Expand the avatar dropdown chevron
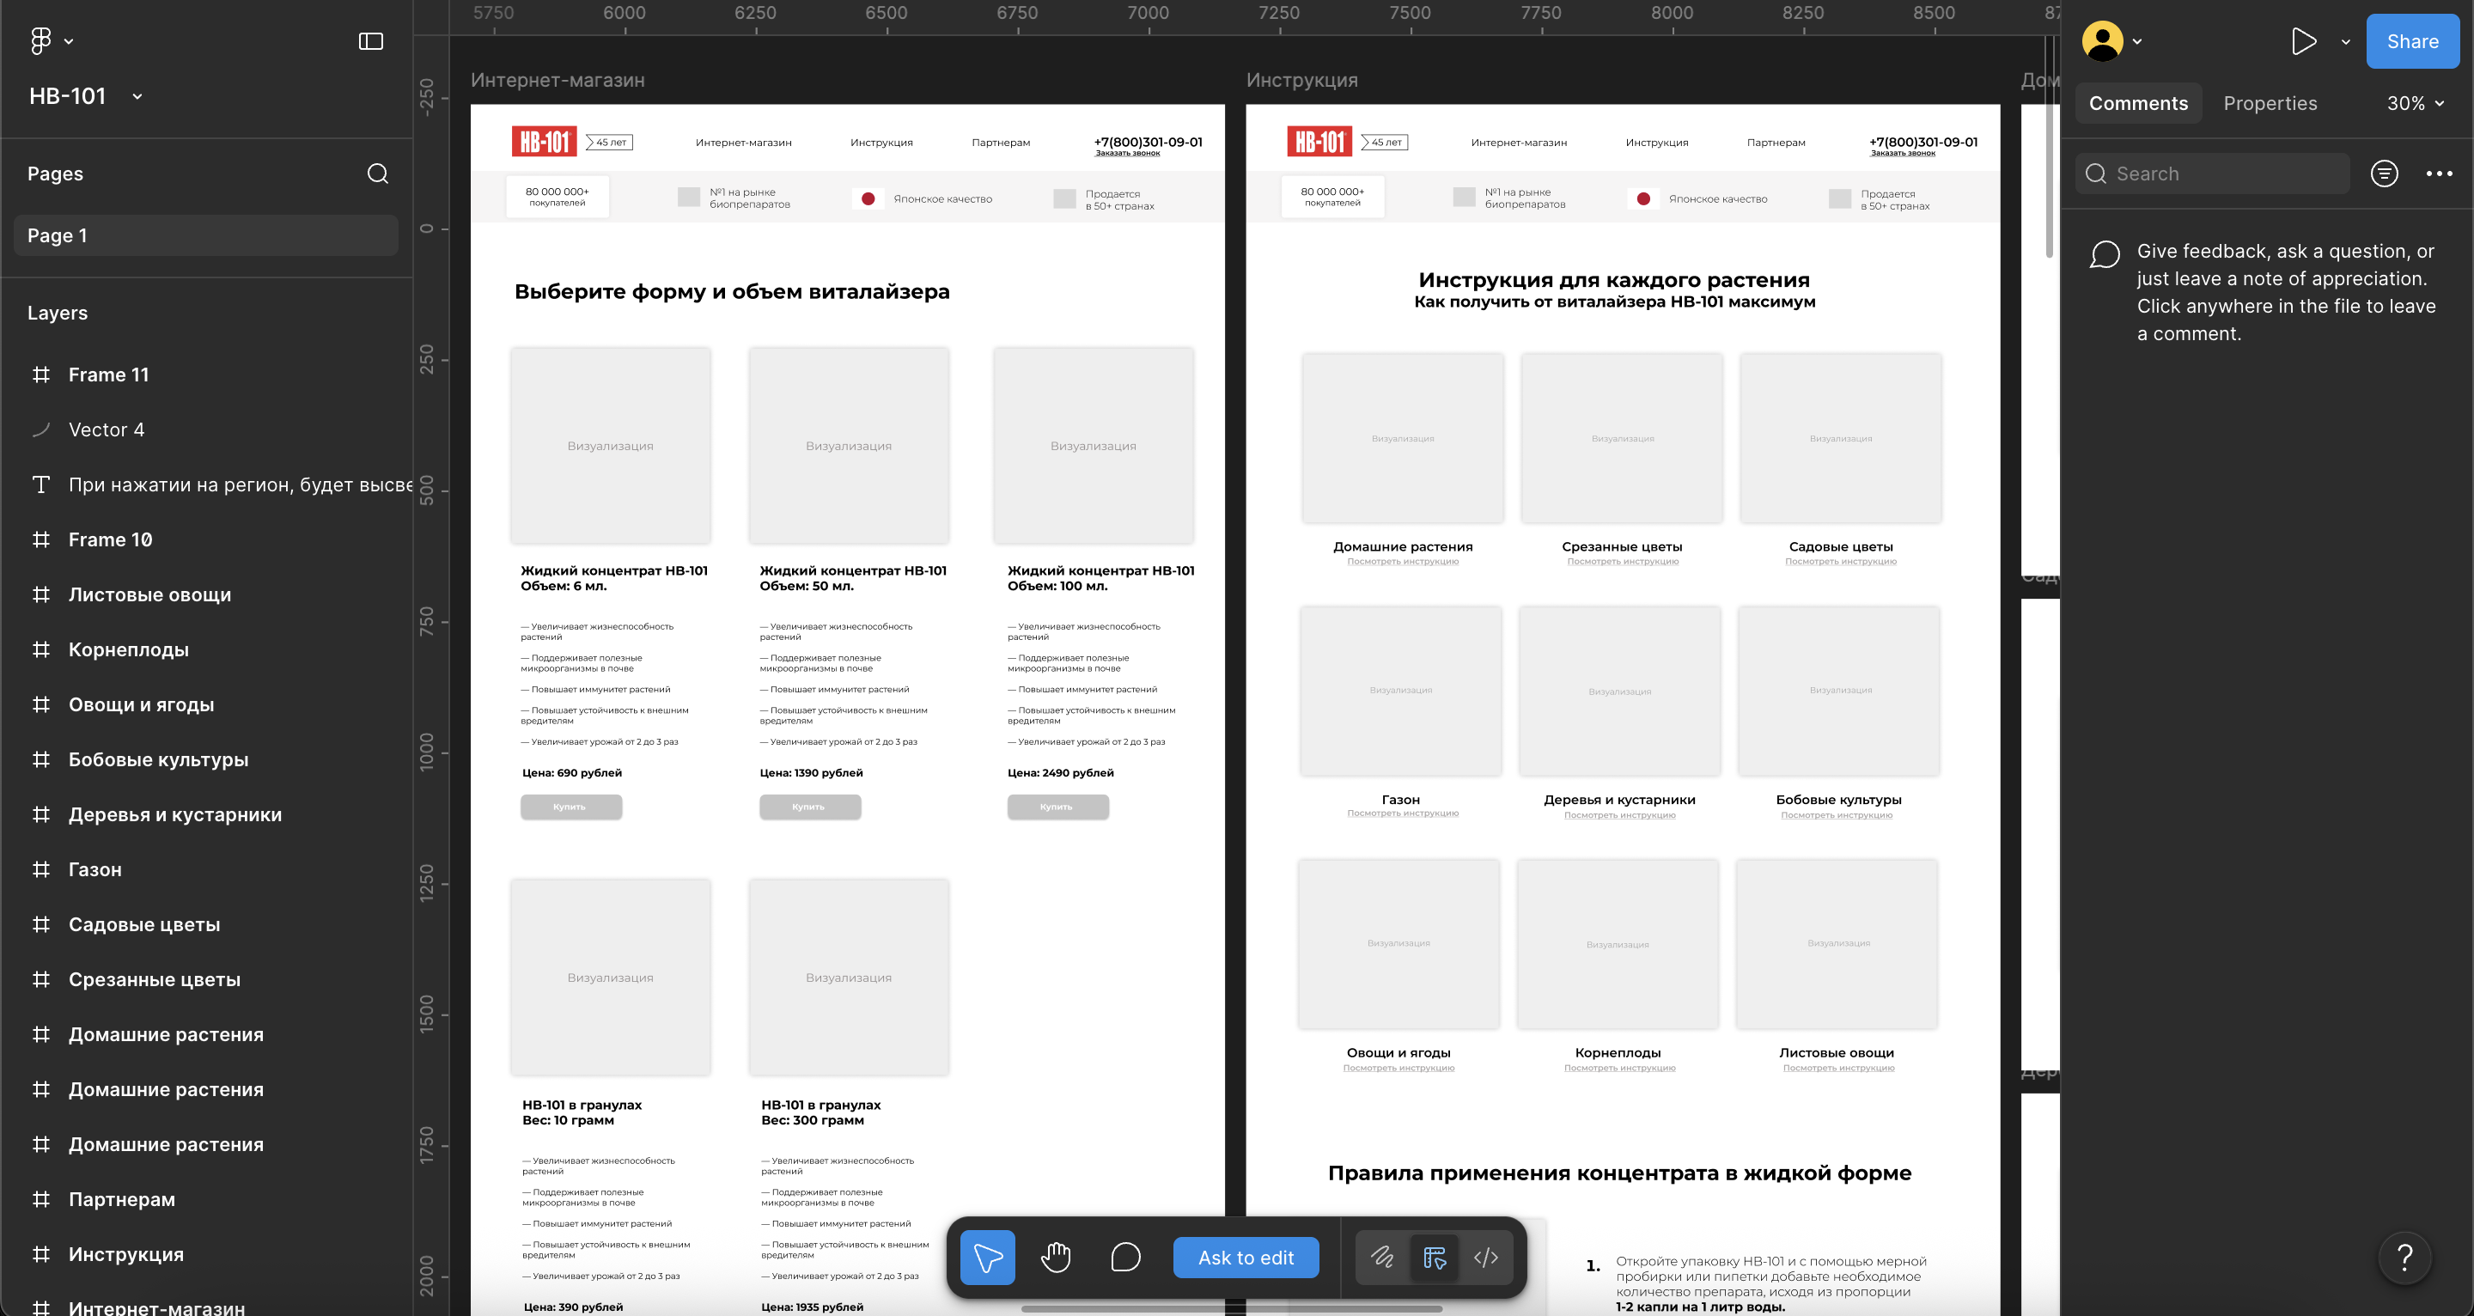Viewport: 2474px width, 1316px height. coord(2138,41)
